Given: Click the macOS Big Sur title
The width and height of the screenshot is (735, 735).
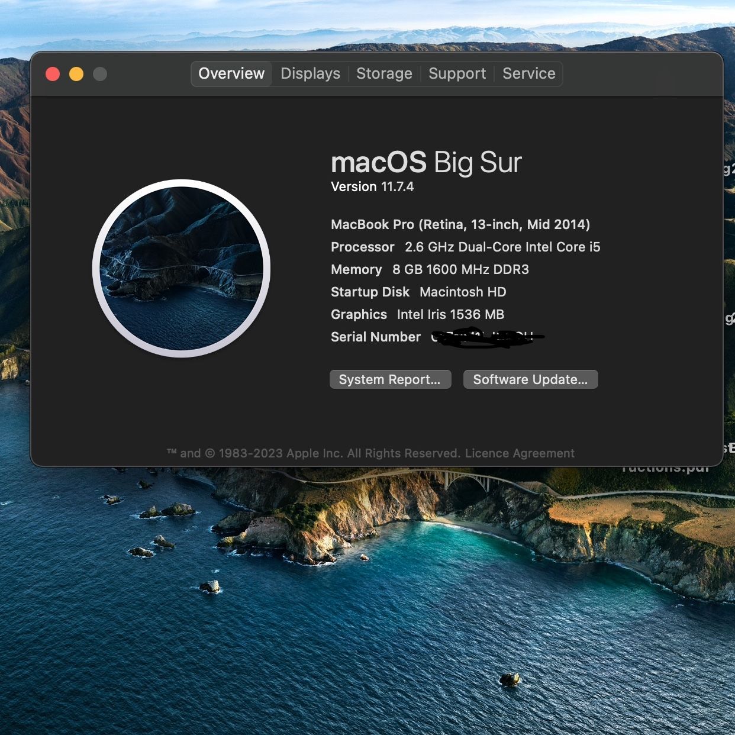Looking at the screenshot, I should point(426,163).
